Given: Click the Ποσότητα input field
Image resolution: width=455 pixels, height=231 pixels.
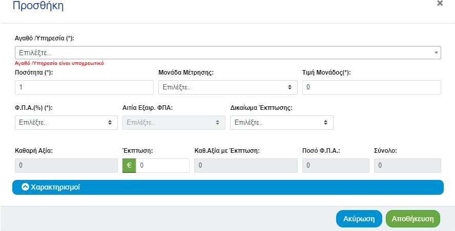Looking at the screenshot, I should [84, 87].
